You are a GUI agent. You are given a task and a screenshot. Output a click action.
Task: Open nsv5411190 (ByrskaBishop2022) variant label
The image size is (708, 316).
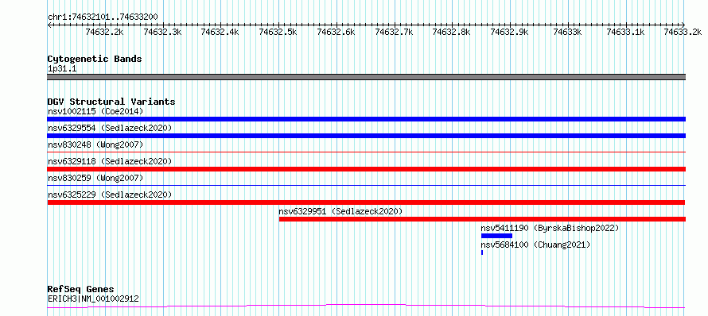pos(550,228)
